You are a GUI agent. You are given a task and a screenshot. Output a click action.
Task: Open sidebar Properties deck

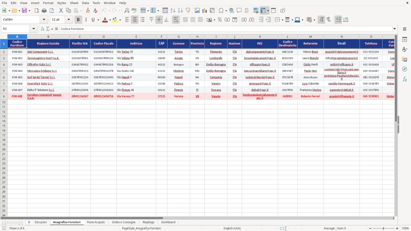point(404,40)
